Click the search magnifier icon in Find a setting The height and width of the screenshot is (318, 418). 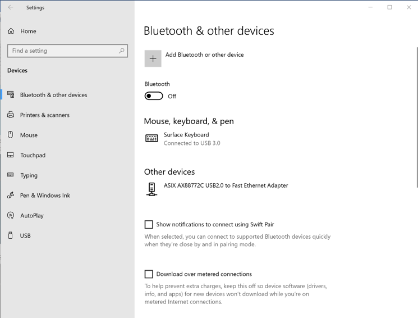122,51
